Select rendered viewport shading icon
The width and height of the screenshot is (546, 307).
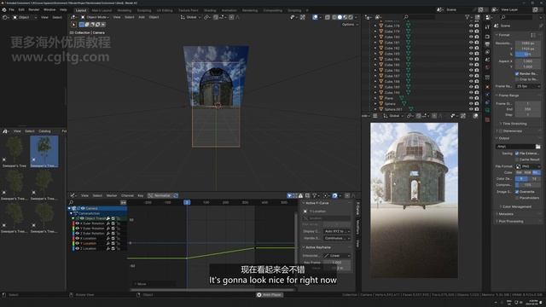point(351,17)
